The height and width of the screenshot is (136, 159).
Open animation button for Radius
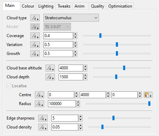(39, 104)
